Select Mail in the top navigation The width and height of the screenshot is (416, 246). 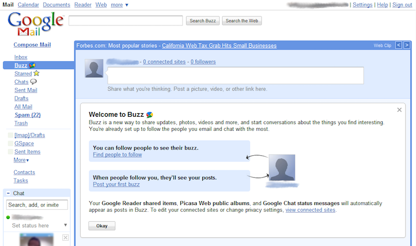pos(8,5)
